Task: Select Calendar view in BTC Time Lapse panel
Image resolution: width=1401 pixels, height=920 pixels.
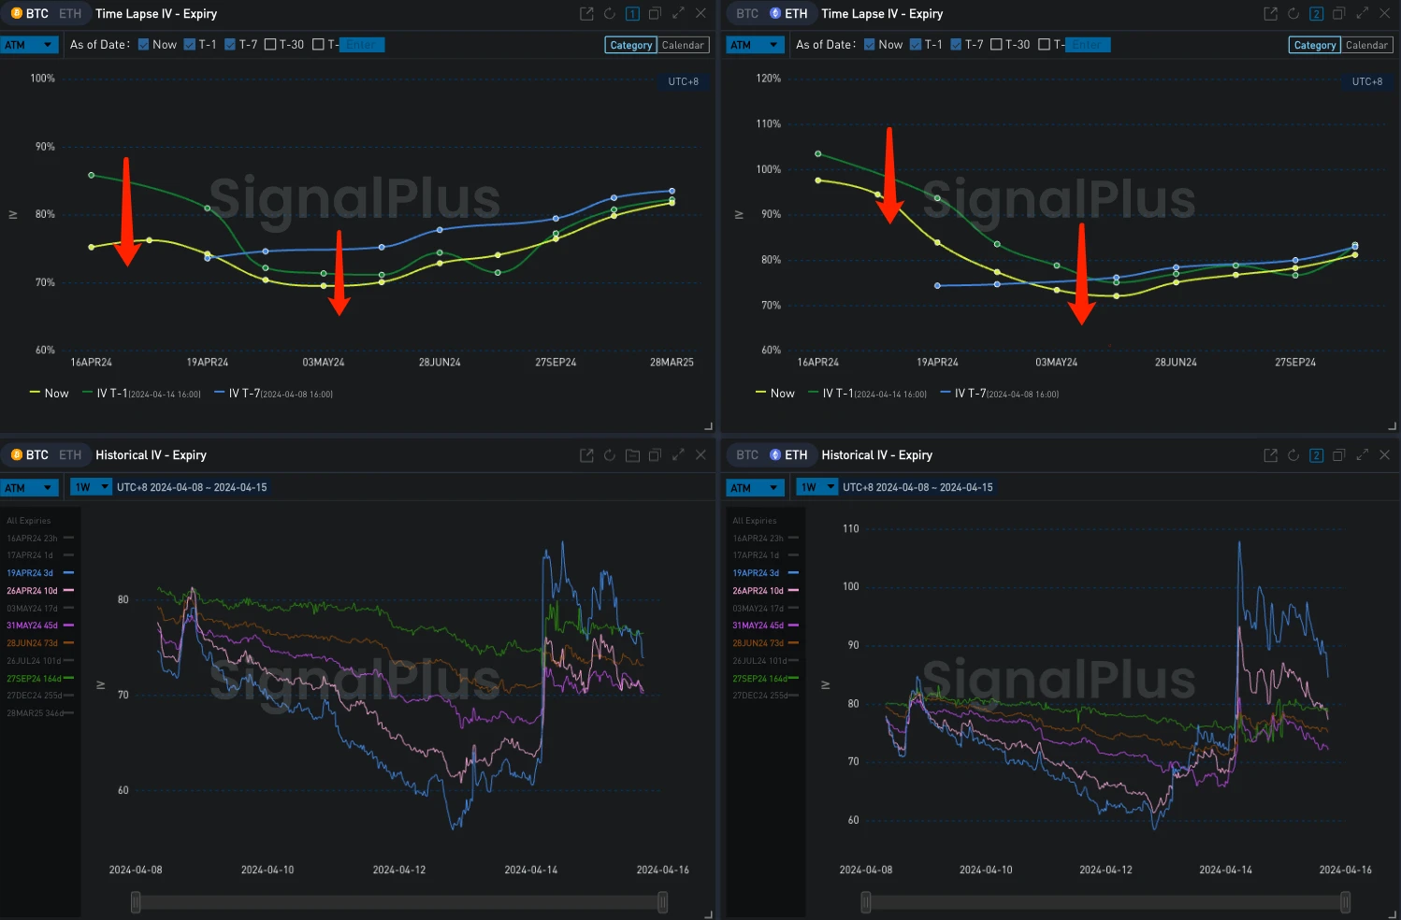Action: pos(683,45)
